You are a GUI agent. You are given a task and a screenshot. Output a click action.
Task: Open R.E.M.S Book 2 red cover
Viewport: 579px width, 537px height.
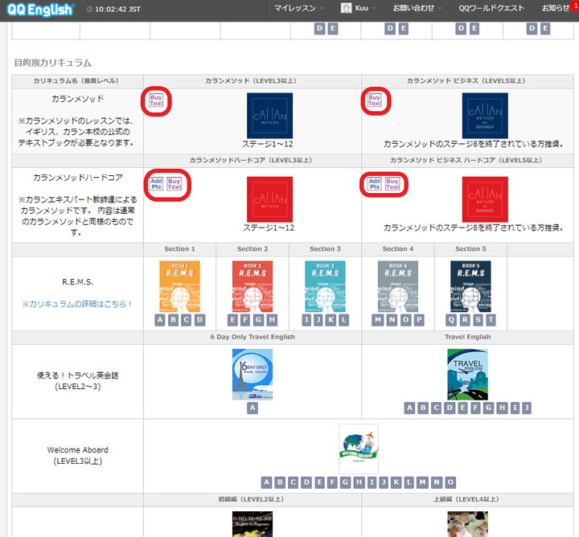[253, 286]
